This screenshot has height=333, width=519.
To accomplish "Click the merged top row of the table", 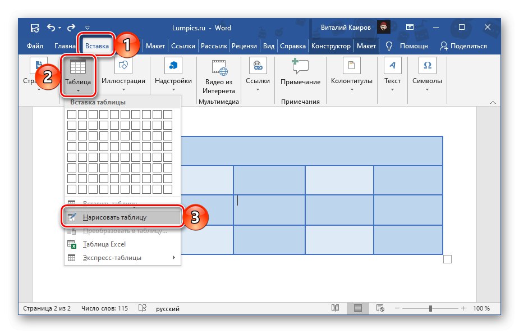I will point(312,151).
